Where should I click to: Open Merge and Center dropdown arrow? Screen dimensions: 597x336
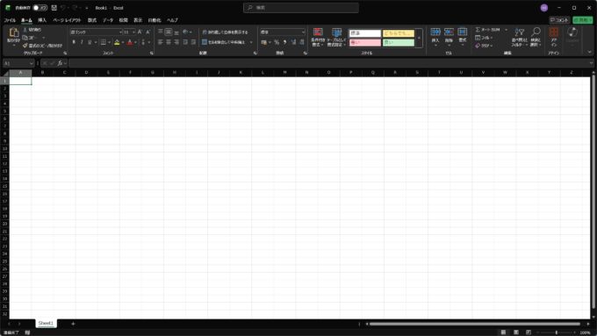coord(251,42)
